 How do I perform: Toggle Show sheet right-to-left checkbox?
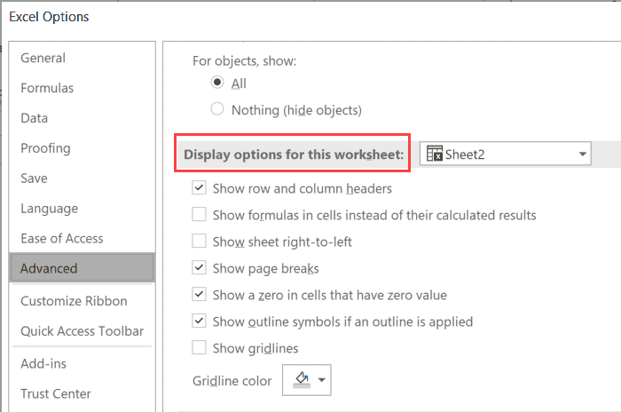200,242
